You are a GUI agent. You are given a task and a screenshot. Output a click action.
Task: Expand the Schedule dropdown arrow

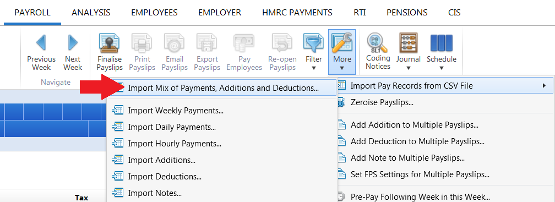click(x=442, y=68)
